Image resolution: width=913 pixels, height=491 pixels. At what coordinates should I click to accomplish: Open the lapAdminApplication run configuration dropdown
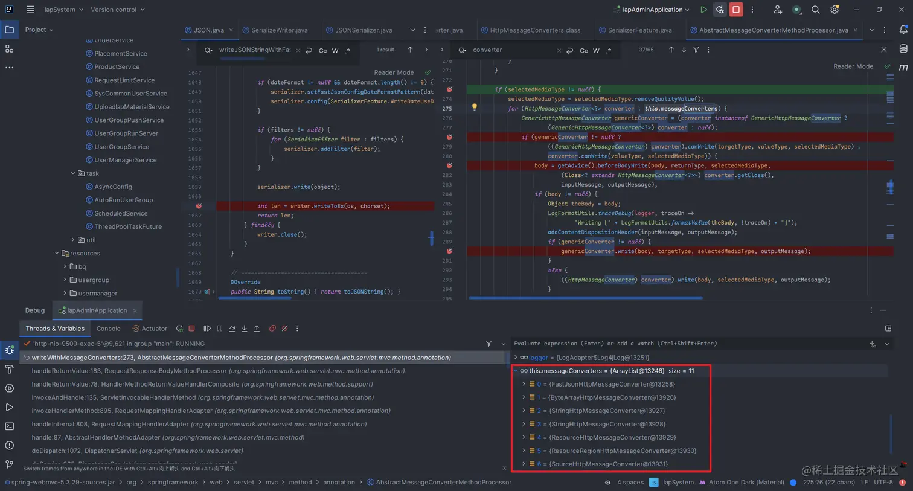[x=652, y=10]
